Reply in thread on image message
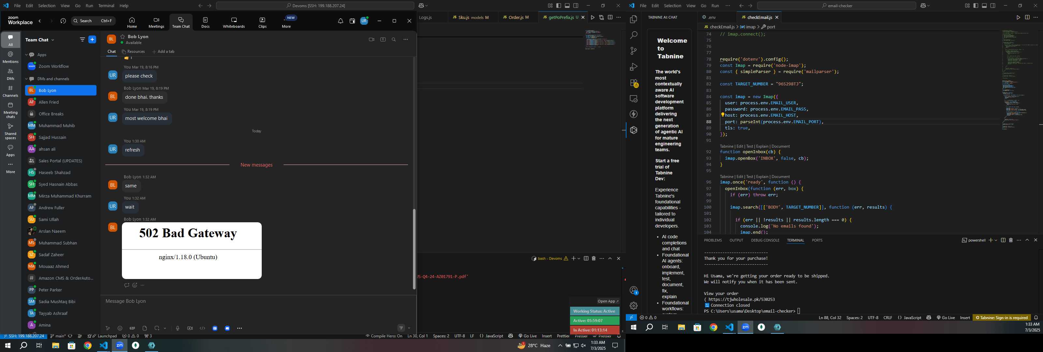This screenshot has width=1043, height=352. [127, 286]
